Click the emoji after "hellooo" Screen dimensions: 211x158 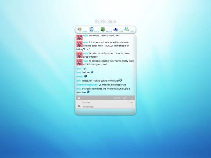click(x=92, y=72)
